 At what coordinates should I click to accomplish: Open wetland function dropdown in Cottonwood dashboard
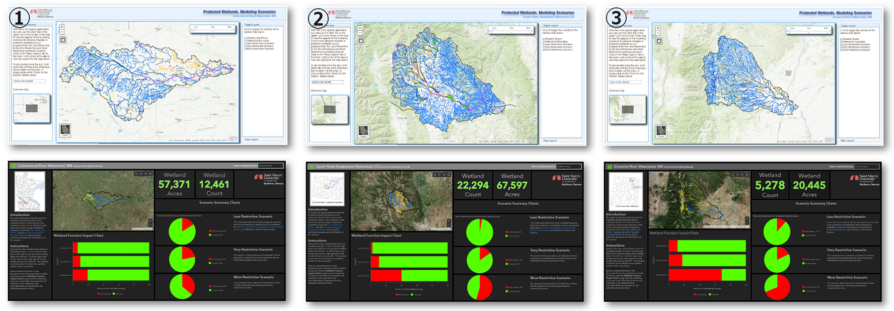(270, 166)
